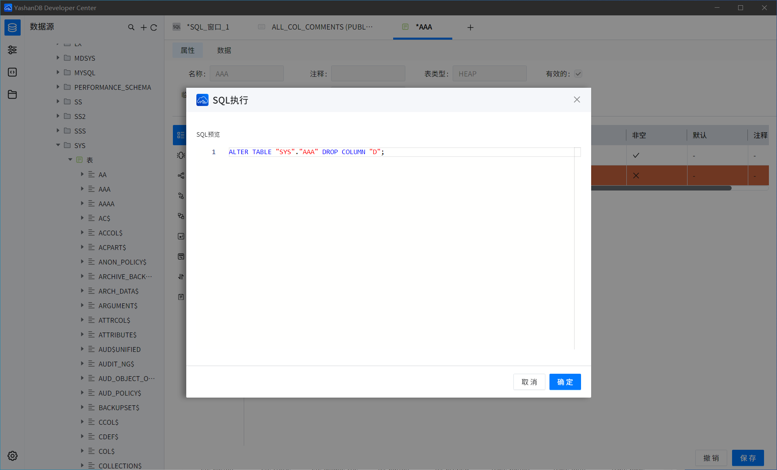The image size is (777, 470).
Task: Toggle the 非空 cross in the highlighted row
Action: point(636,175)
